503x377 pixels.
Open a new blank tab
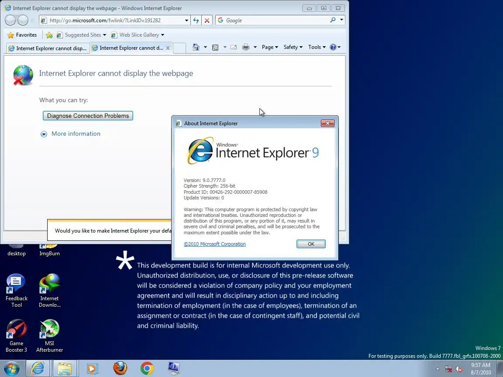pos(179,48)
